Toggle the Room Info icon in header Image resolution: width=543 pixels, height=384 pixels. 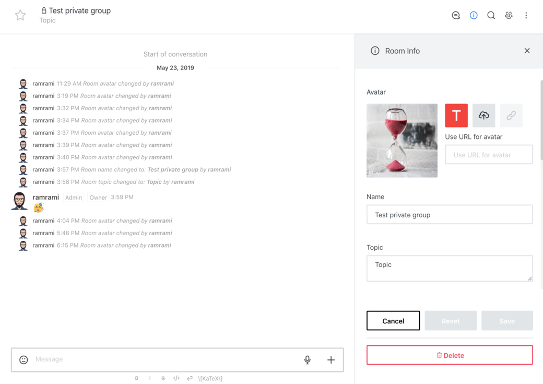pyautogui.click(x=474, y=15)
